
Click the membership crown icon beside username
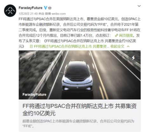(50, 8)
